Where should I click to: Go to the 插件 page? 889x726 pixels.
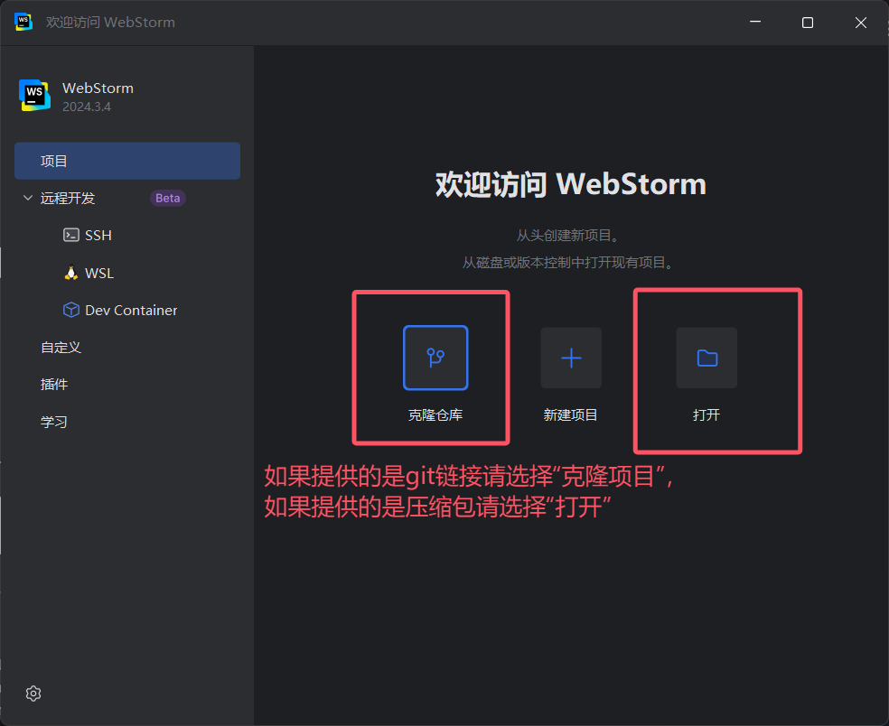[x=54, y=384]
